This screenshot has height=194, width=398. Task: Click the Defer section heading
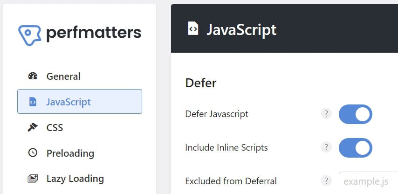coord(201,83)
